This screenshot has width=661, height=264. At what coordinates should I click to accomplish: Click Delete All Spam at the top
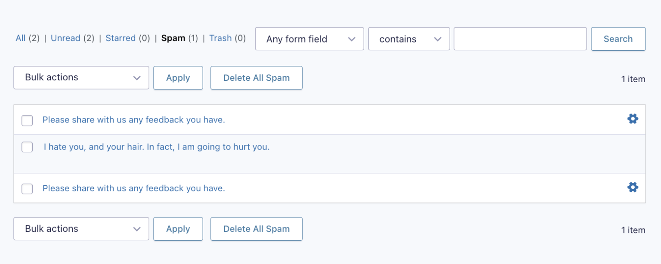[256, 78]
